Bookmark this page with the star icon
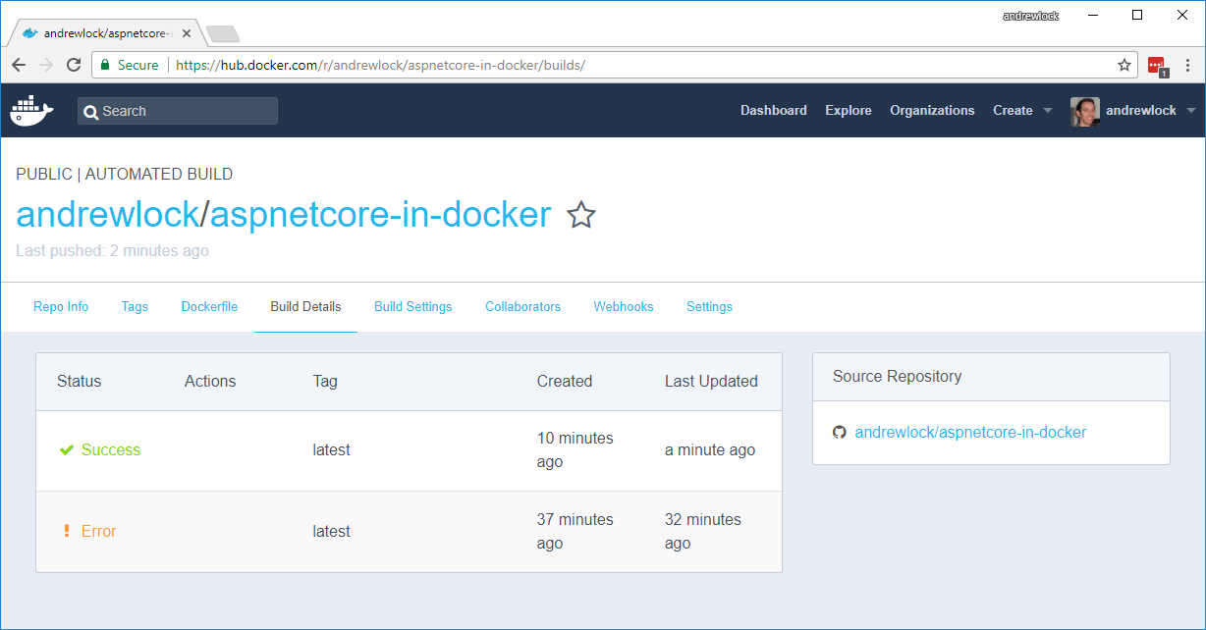1206x630 pixels. pyautogui.click(x=1124, y=65)
